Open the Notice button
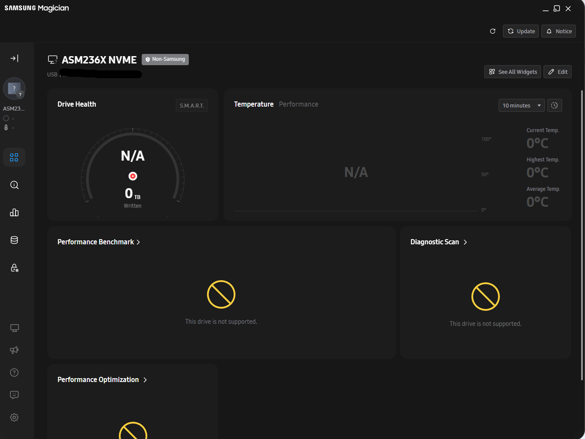 point(559,31)
